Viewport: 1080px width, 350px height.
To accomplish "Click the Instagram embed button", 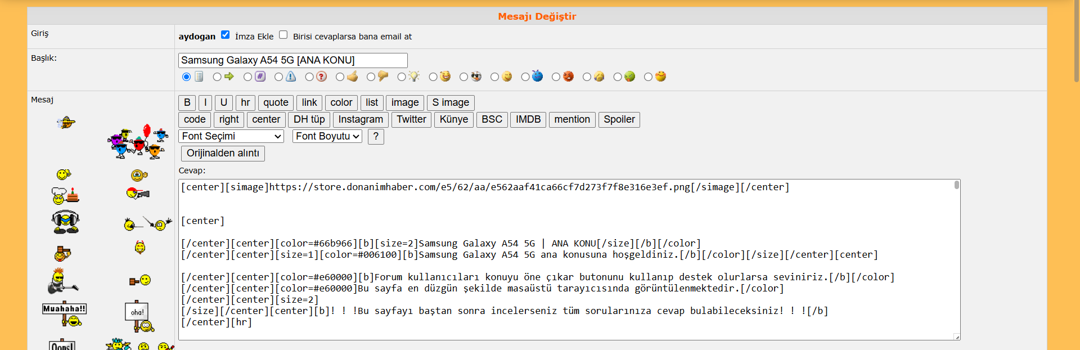I will [361, 119].
